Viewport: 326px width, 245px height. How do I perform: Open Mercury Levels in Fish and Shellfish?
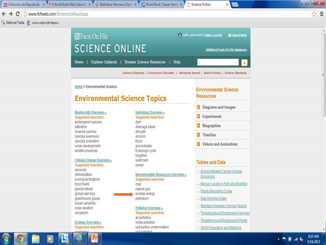pos(224,184)
